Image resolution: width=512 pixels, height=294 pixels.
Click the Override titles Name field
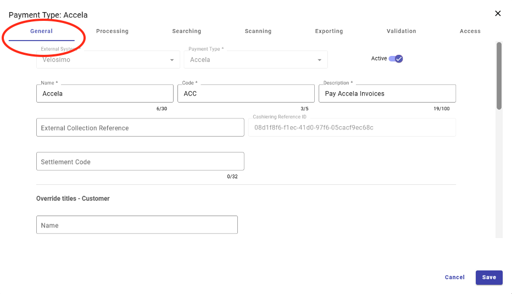(x=137, y=225)
